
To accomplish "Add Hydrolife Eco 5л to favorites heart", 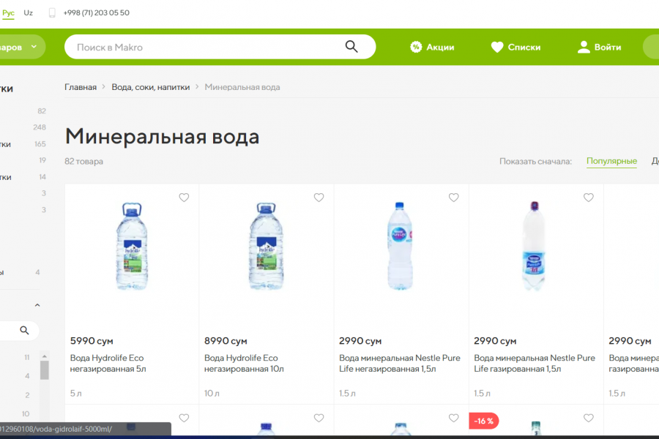I will click(184, 198).
